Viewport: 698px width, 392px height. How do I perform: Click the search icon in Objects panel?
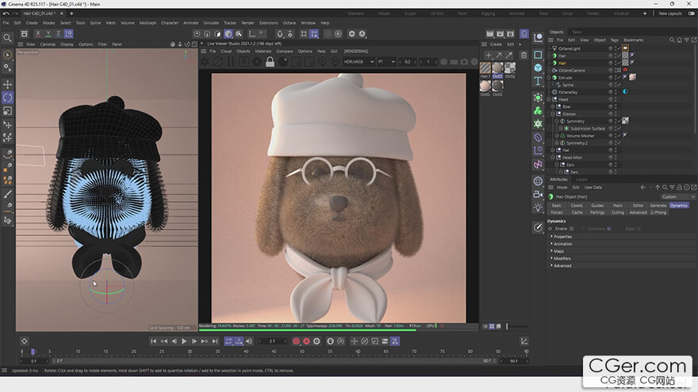pos(672,40)
